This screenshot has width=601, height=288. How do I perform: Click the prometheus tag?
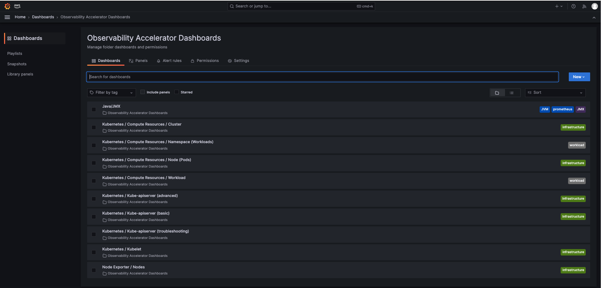[562, 109]
